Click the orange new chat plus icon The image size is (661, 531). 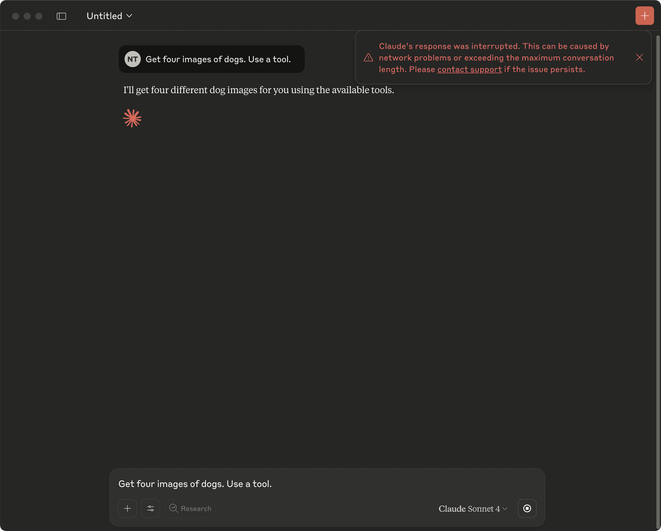(x=644, y=15)
